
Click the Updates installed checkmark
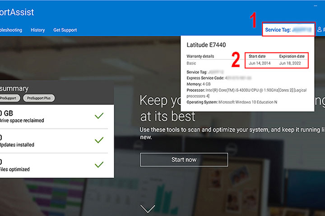click(x=99, y=140)
